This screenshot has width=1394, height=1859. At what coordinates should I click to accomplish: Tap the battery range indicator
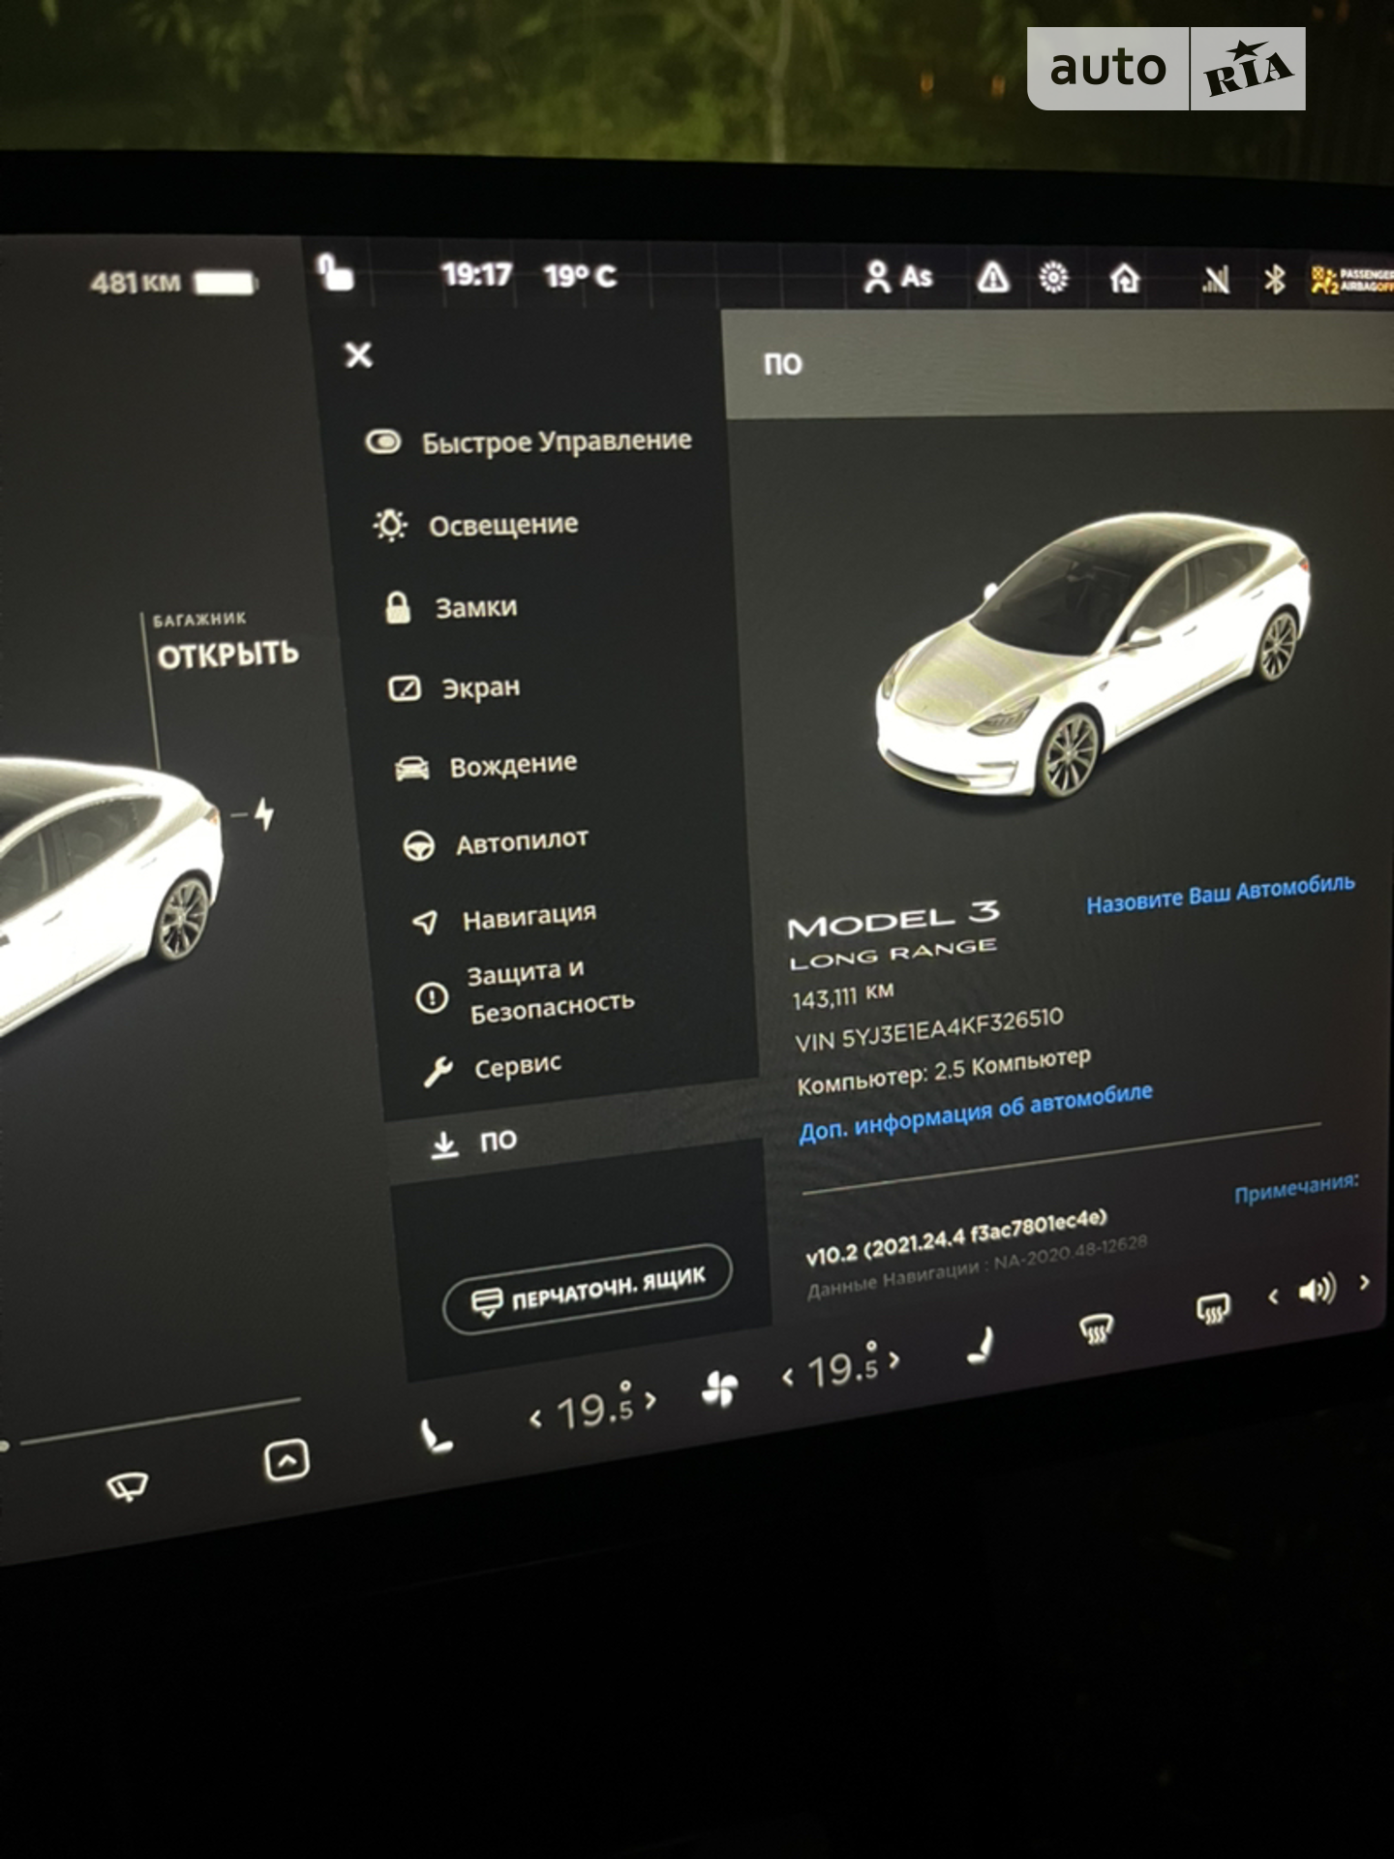coord(173,283)
